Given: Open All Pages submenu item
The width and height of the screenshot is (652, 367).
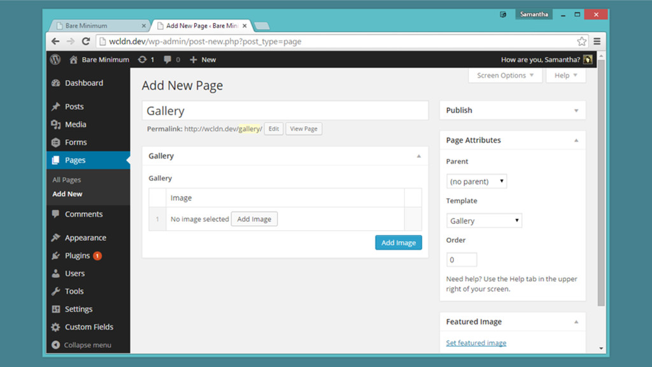Looking at the screenshot, I should tap(66, 180).
